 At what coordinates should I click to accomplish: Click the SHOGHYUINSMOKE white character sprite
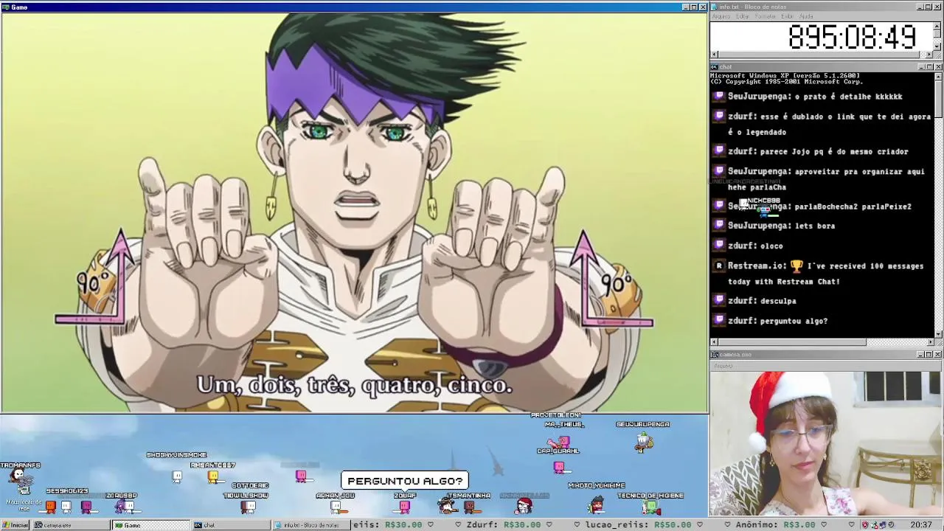point(177,476)
